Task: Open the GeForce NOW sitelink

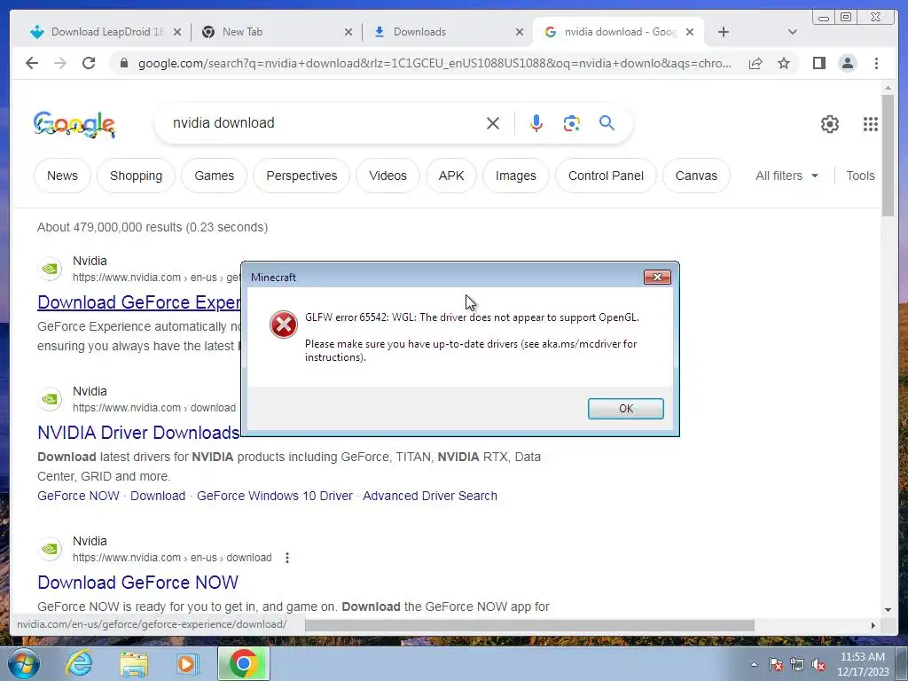Action: [x=78, y=496]
